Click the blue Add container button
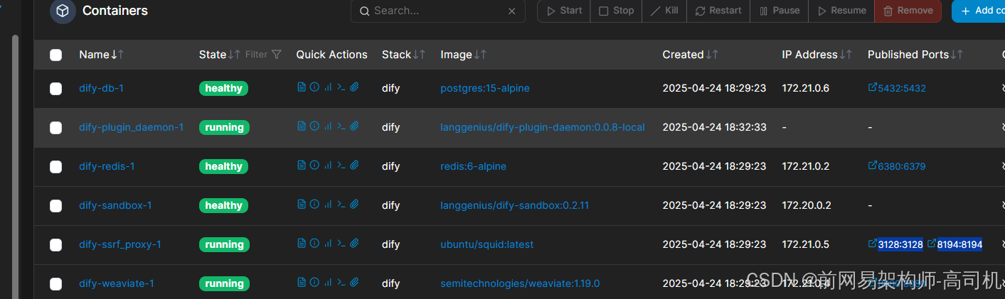 [978, 11]
